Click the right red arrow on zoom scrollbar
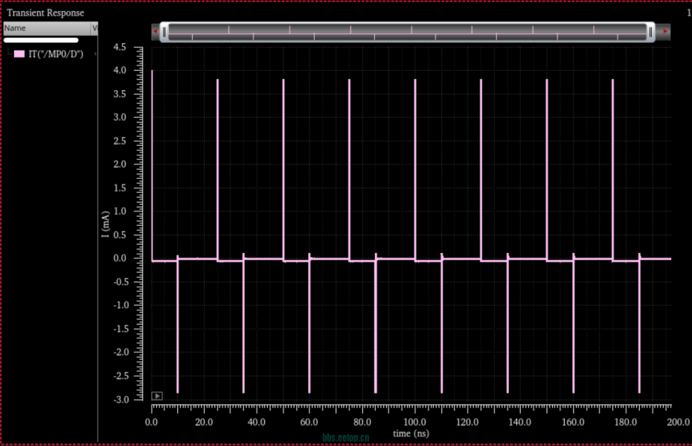The width and height of the screenshot is (692, 446). pyautogui.click(x=665, y=32)
